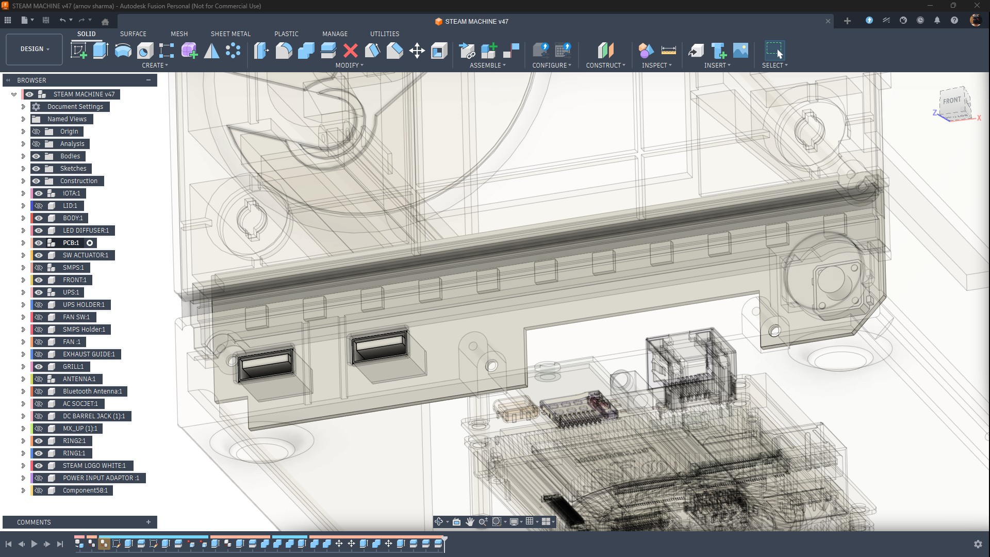Toggle visibility of Sketches folder
Image resolution: width=990 pixels, height=557 pixels.
[36, 169]
